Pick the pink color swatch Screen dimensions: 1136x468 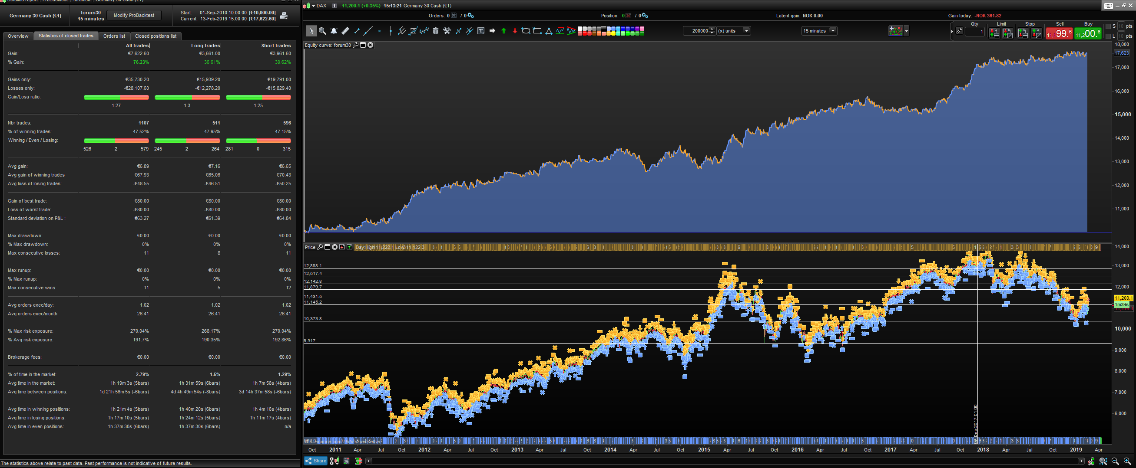pyautogui.click(x=642, y=29)
